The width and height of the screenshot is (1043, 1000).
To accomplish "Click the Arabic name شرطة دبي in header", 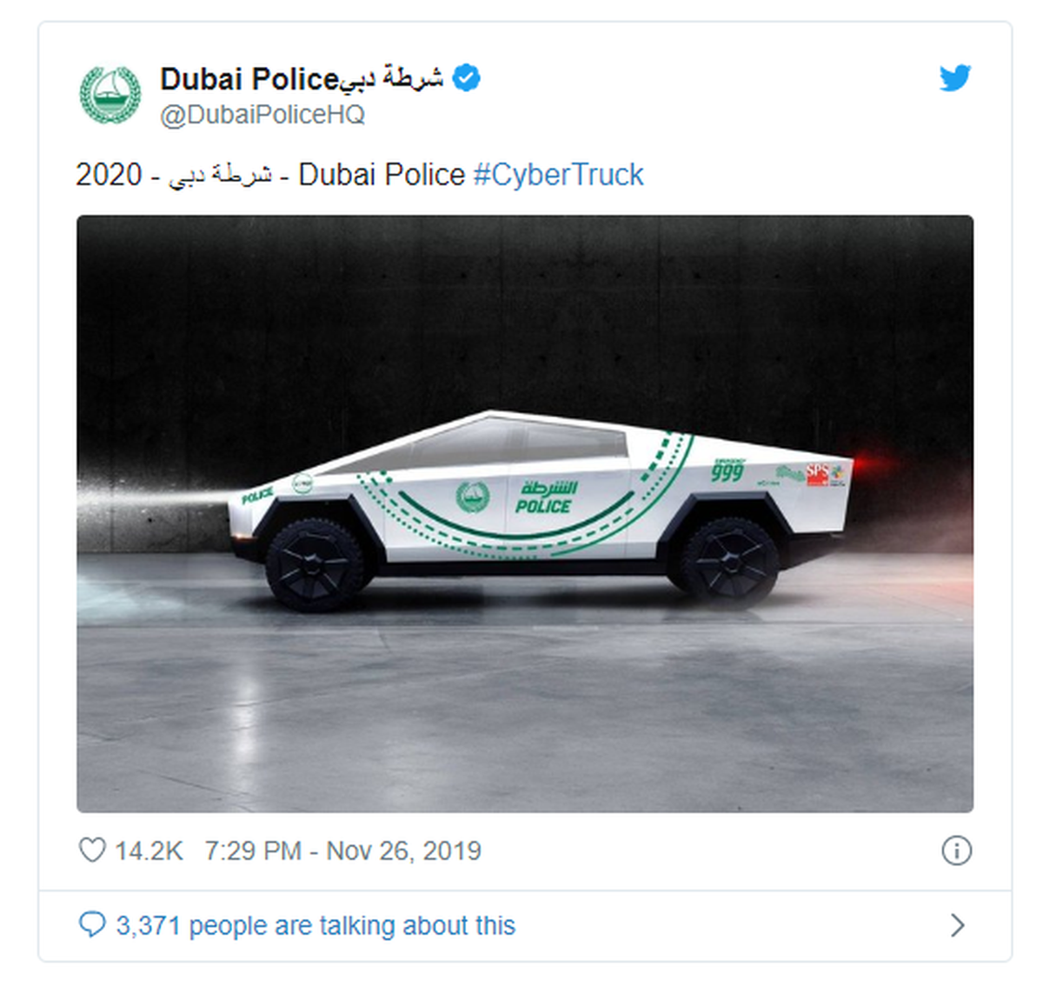I will click(x=391, y=78).
